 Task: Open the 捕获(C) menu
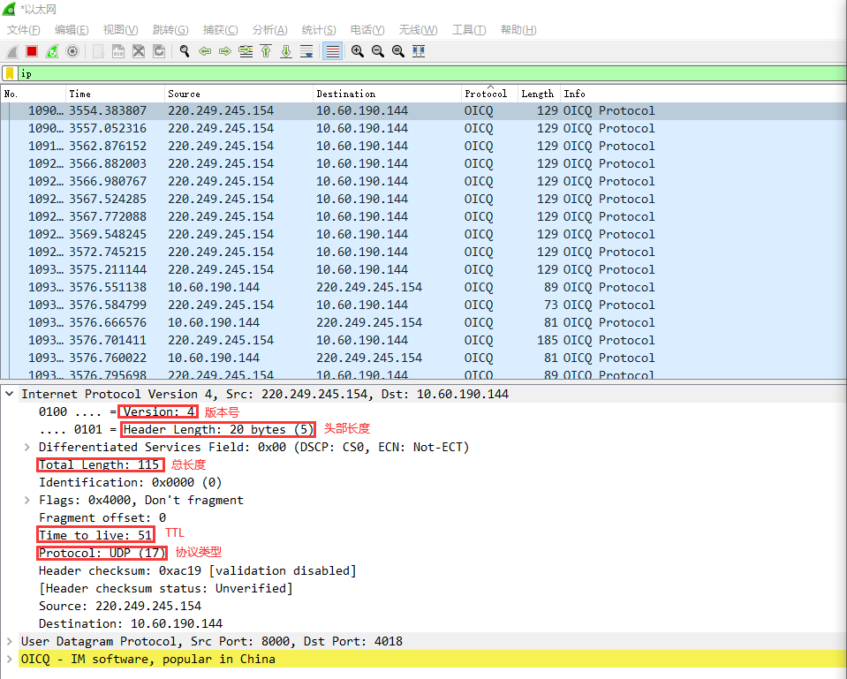220,30
